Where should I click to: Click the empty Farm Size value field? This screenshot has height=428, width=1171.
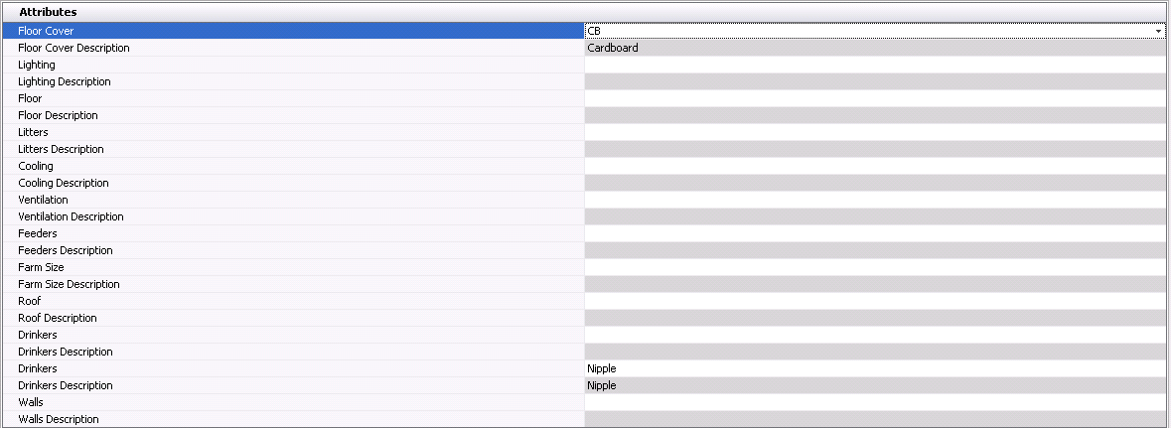(x=874, y=267)
